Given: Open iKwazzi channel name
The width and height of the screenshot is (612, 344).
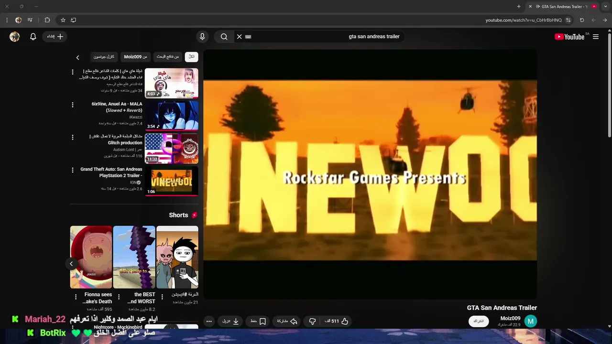Looking at the screenshot, I should tap(136, 117).
